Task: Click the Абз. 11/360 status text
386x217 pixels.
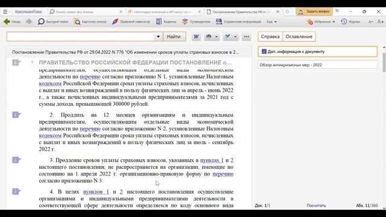Action: pos(367,206)
